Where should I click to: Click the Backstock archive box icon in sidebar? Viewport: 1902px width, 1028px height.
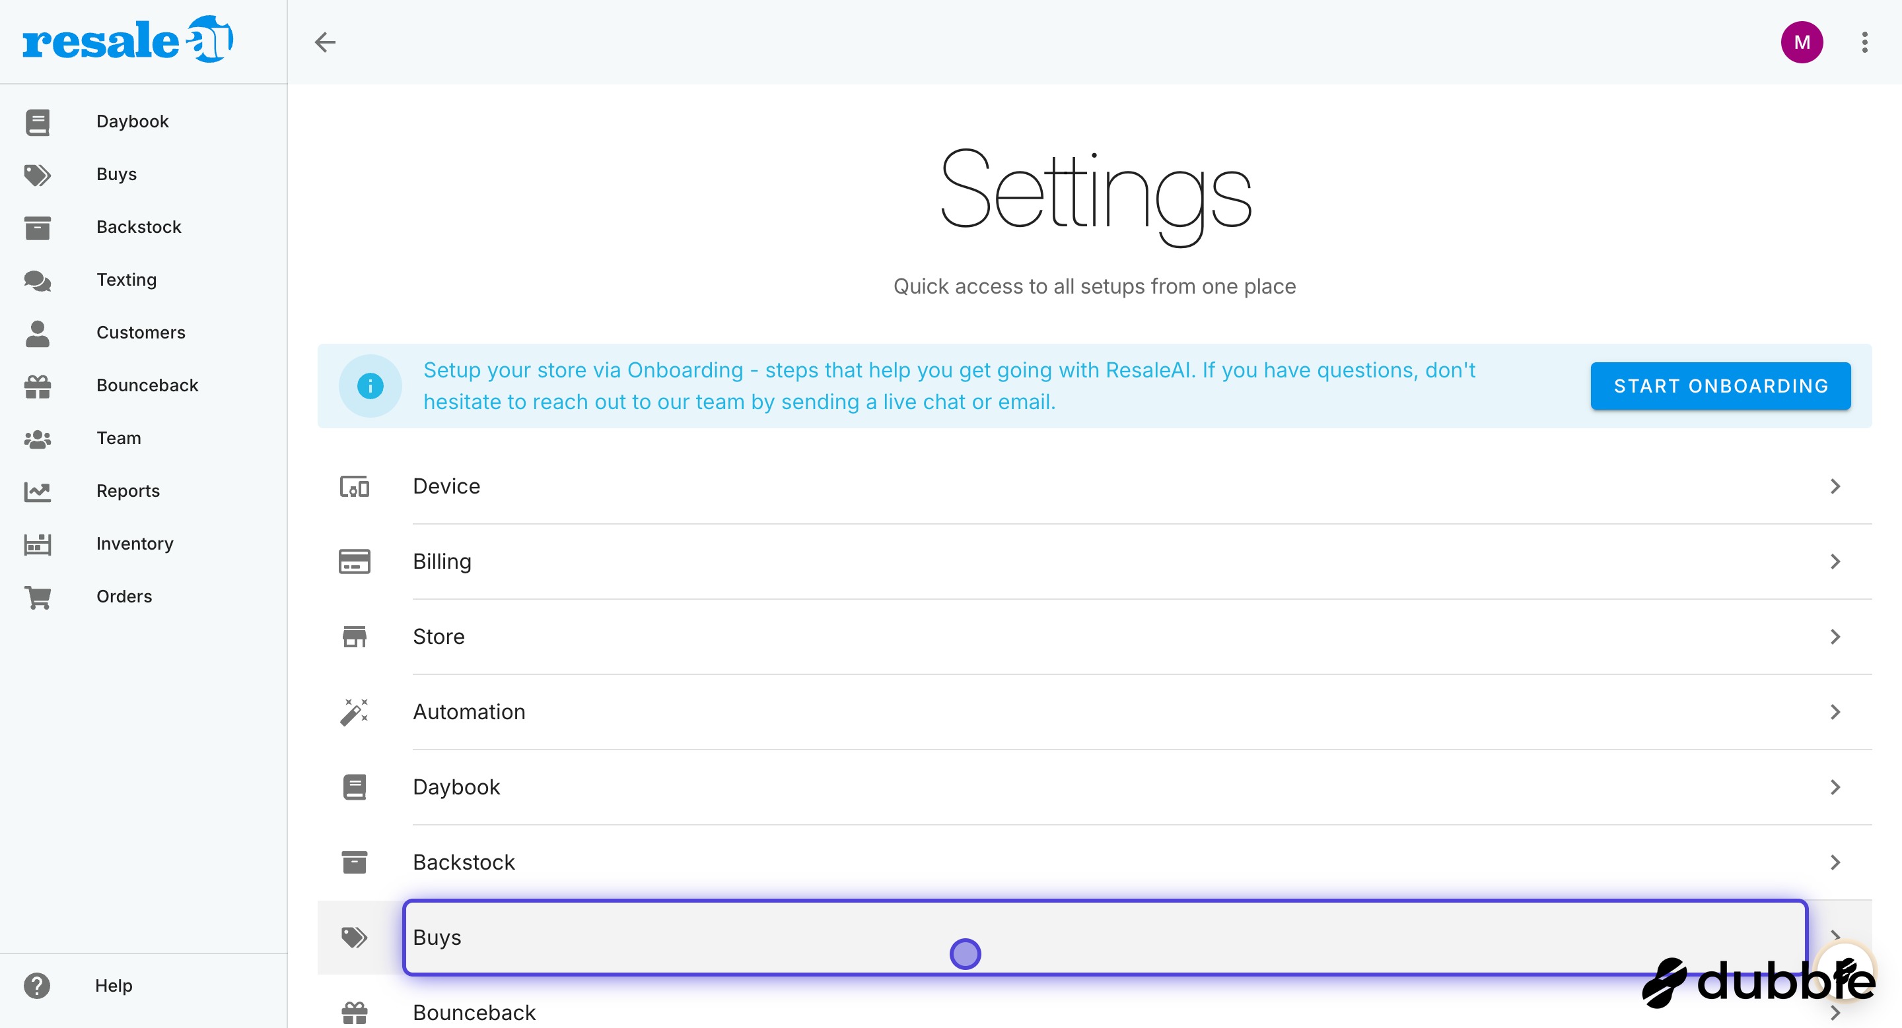[38, 228]
